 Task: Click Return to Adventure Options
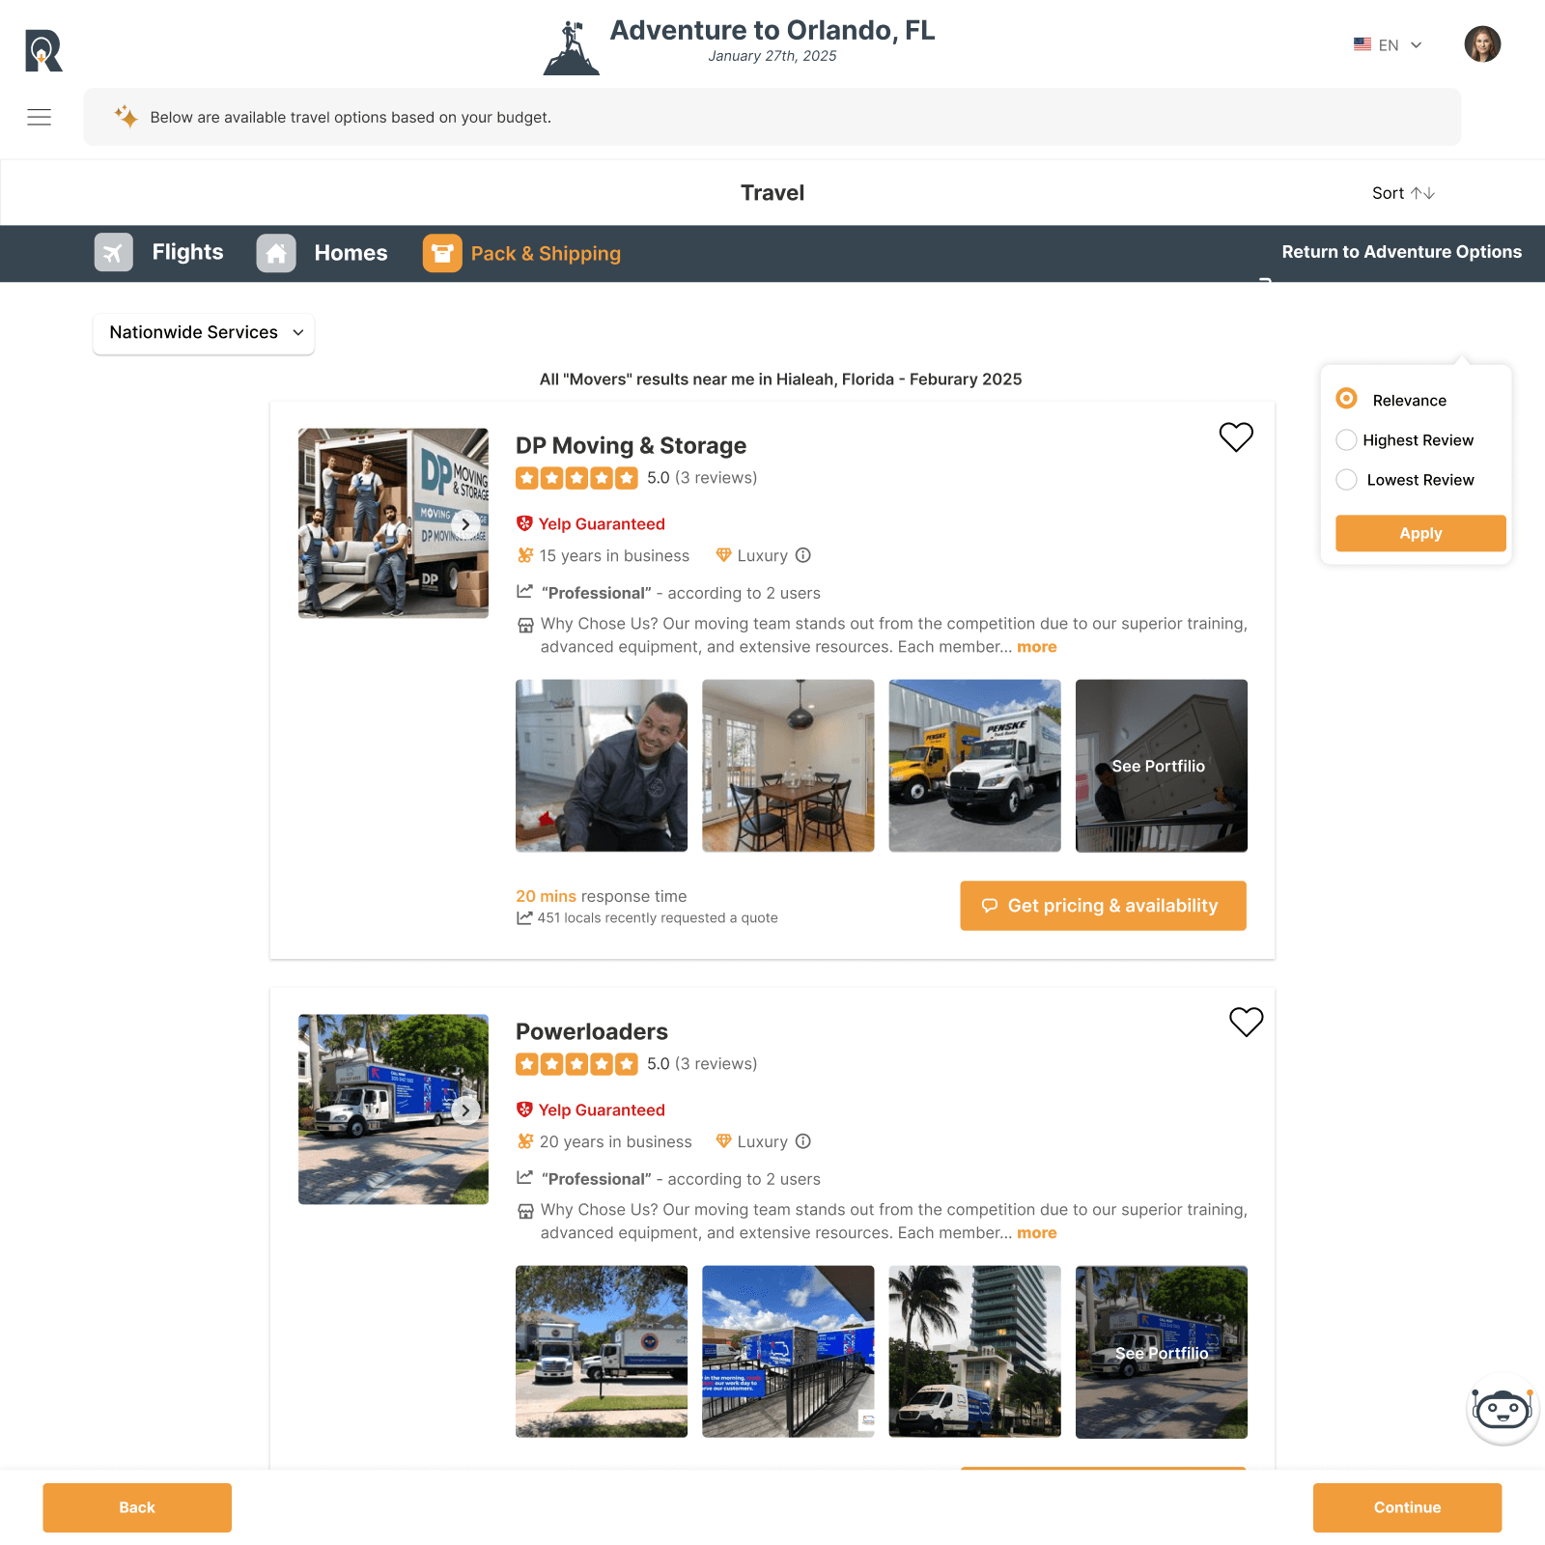[x=1401, y=252]
